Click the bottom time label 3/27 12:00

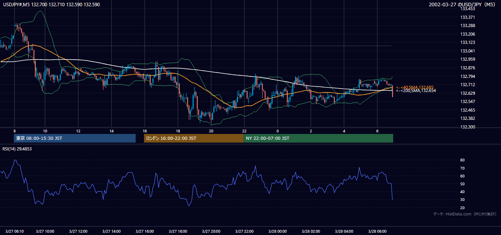78,231
